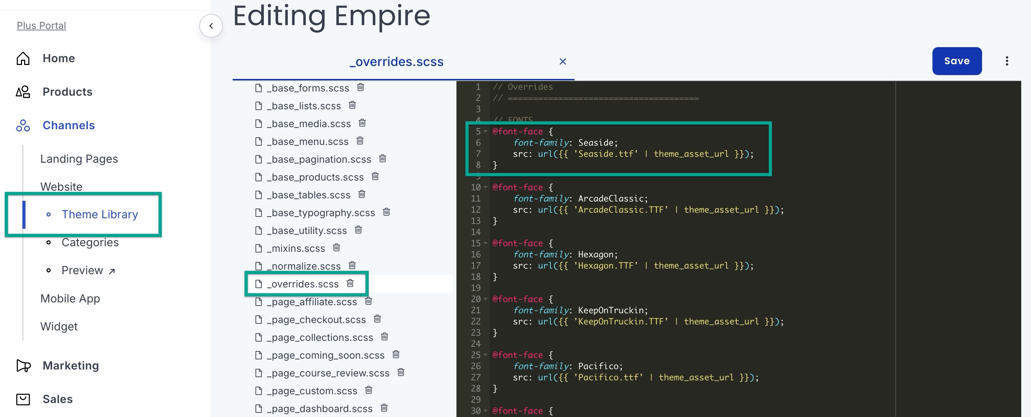Delete _page_collections.scss with trash icon
This screenshot has height=417, width=1031.
pos(384,337)
